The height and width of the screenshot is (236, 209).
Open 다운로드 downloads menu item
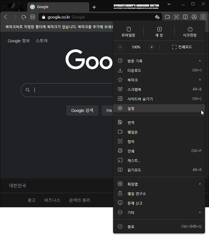159,70
